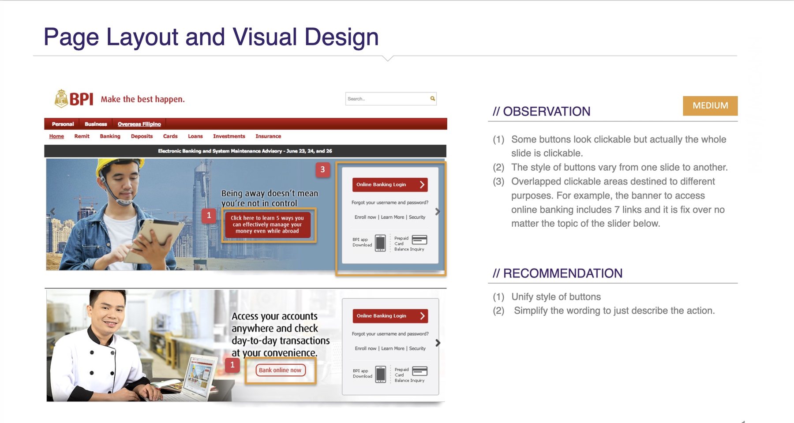Click the 'Click here to learn 5 ways' button
This screenshot has height=423, width=794.
coord(267,225)
